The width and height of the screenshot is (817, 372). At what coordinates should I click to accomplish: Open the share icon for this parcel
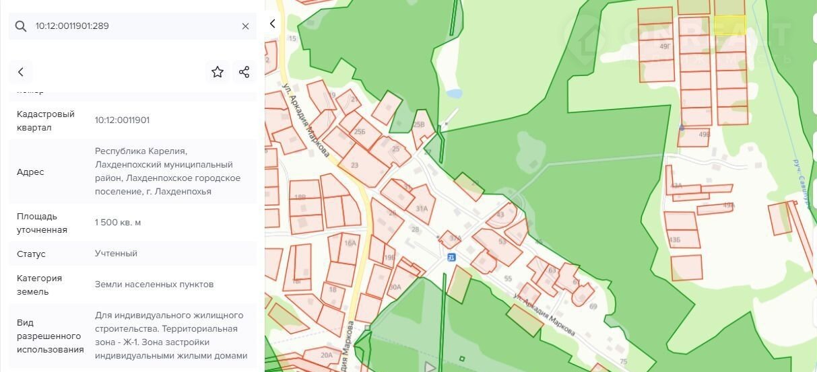point(244,72)
